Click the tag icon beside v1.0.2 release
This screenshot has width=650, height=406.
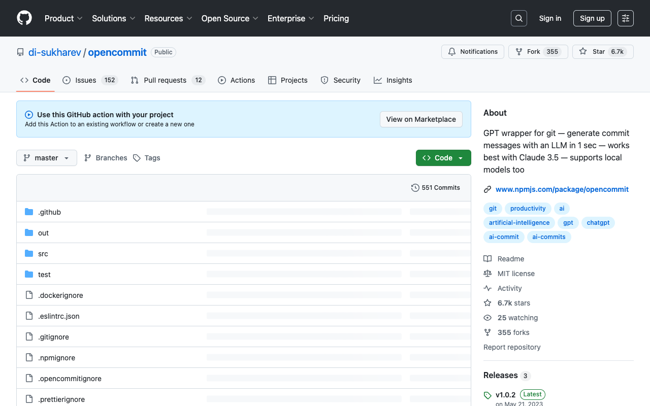[487, 395]
